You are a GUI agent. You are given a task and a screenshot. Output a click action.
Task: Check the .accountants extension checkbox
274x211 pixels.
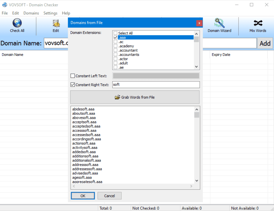tap(115, 54)
